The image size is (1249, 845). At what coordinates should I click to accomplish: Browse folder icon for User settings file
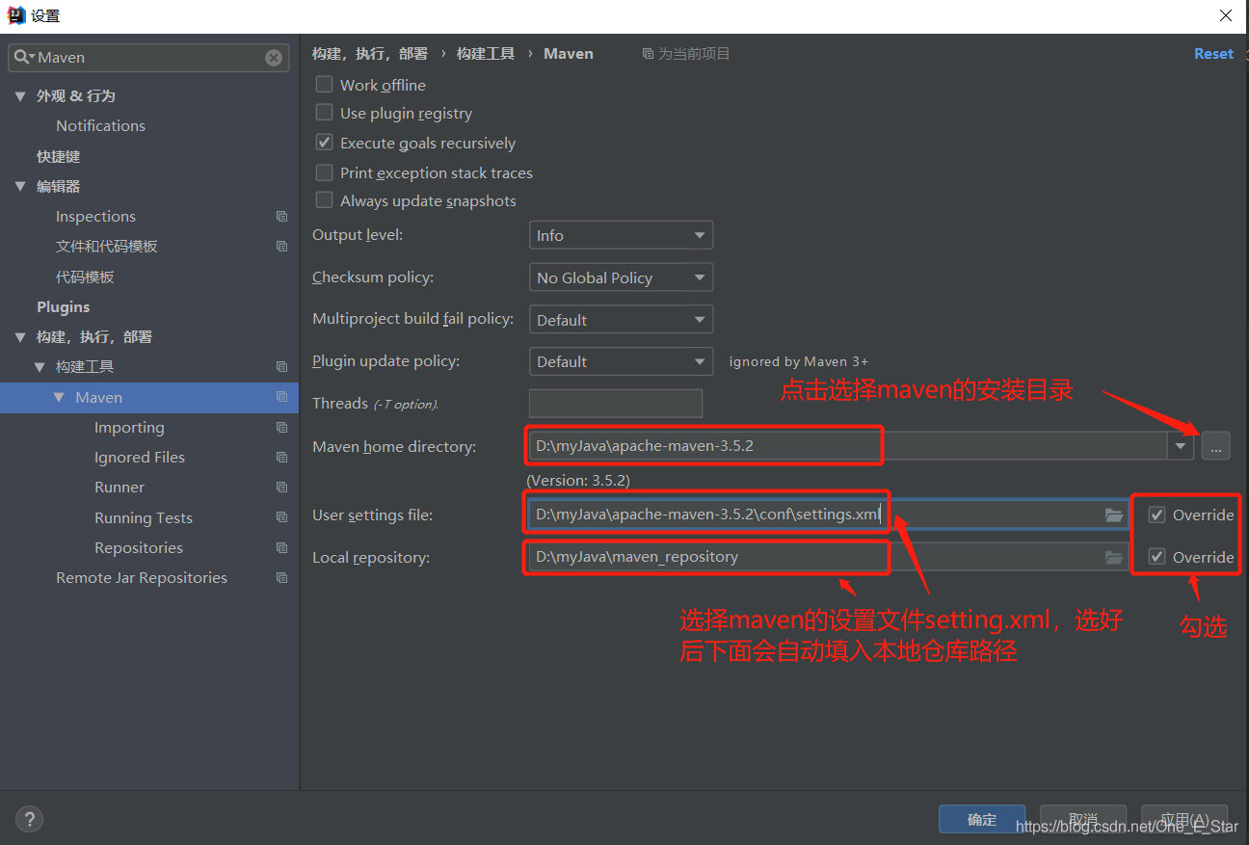pyautogui.click(x=1114, y=515)
